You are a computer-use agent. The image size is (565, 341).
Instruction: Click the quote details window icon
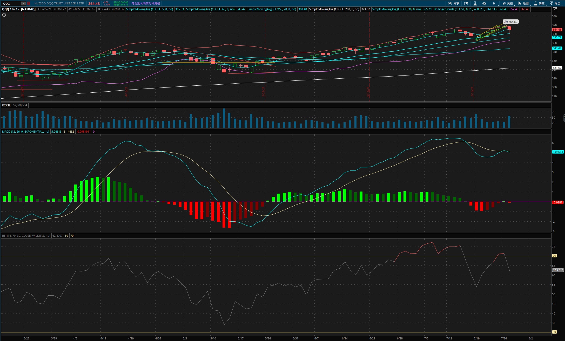466,3
